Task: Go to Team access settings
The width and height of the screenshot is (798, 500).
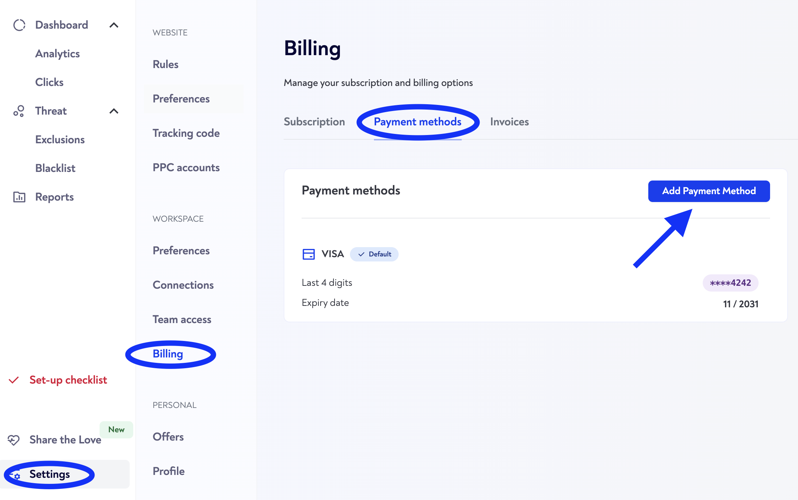Action: click(182, 319)
